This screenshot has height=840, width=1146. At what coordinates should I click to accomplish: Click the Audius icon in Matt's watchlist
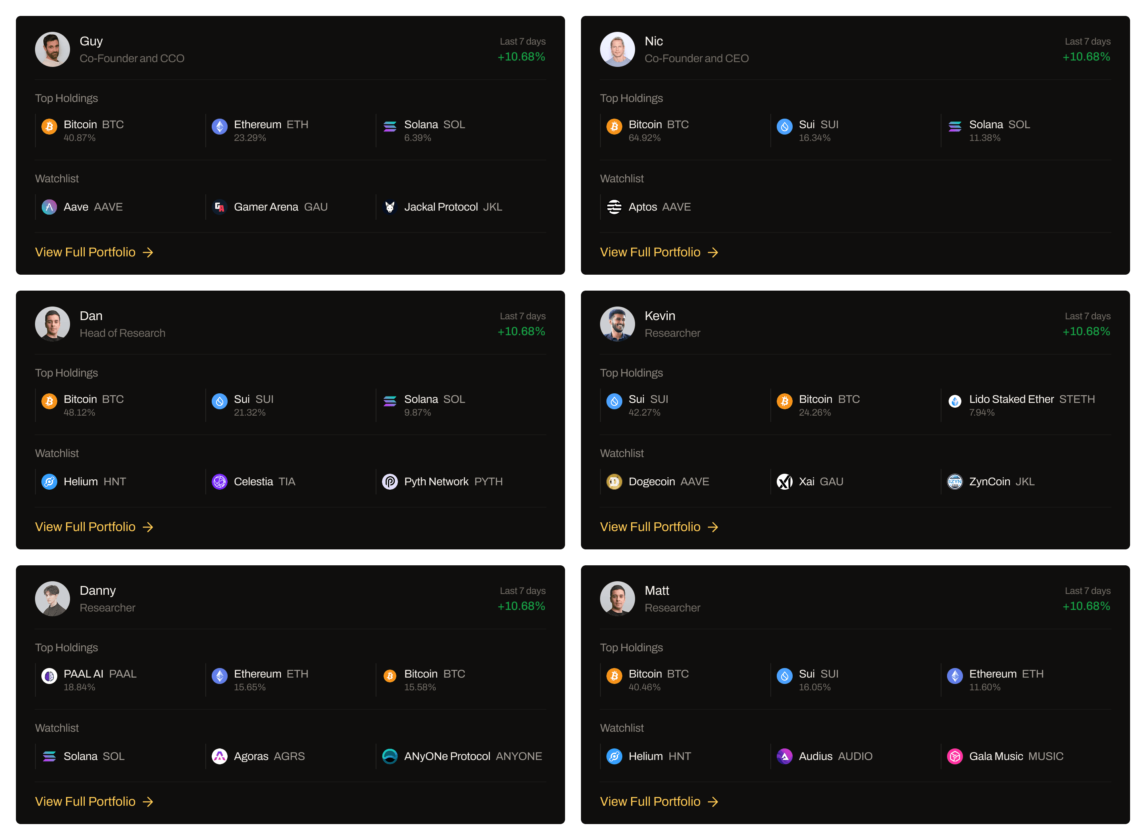pyautogui.click(x=785, y=756)
